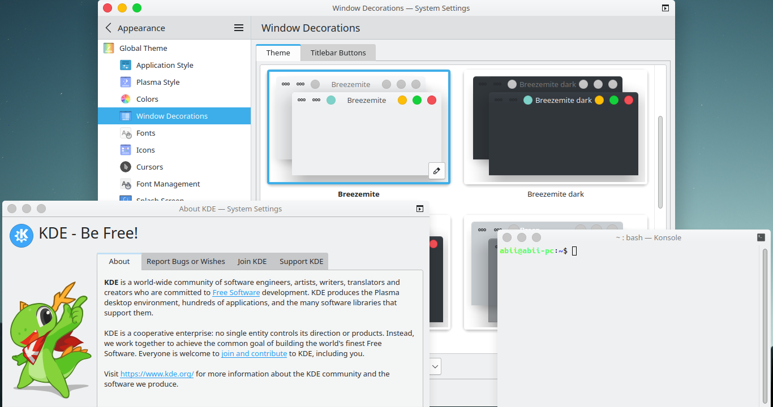
Task: Click the KDE gear logo
Action: click(22, 235)
